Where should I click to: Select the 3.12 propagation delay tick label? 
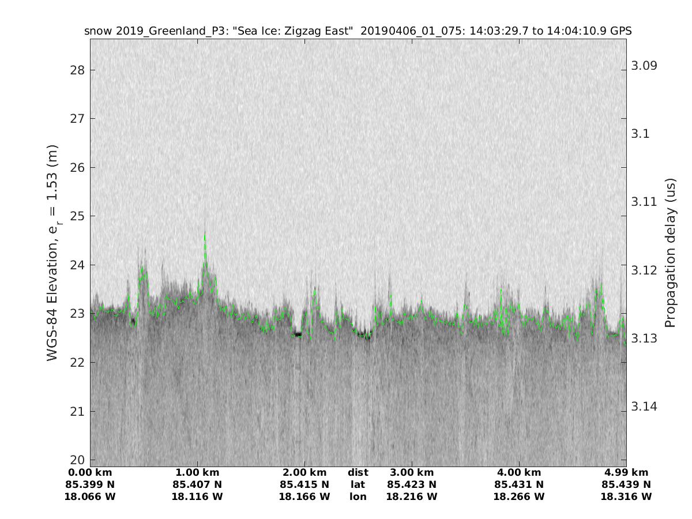644,270
